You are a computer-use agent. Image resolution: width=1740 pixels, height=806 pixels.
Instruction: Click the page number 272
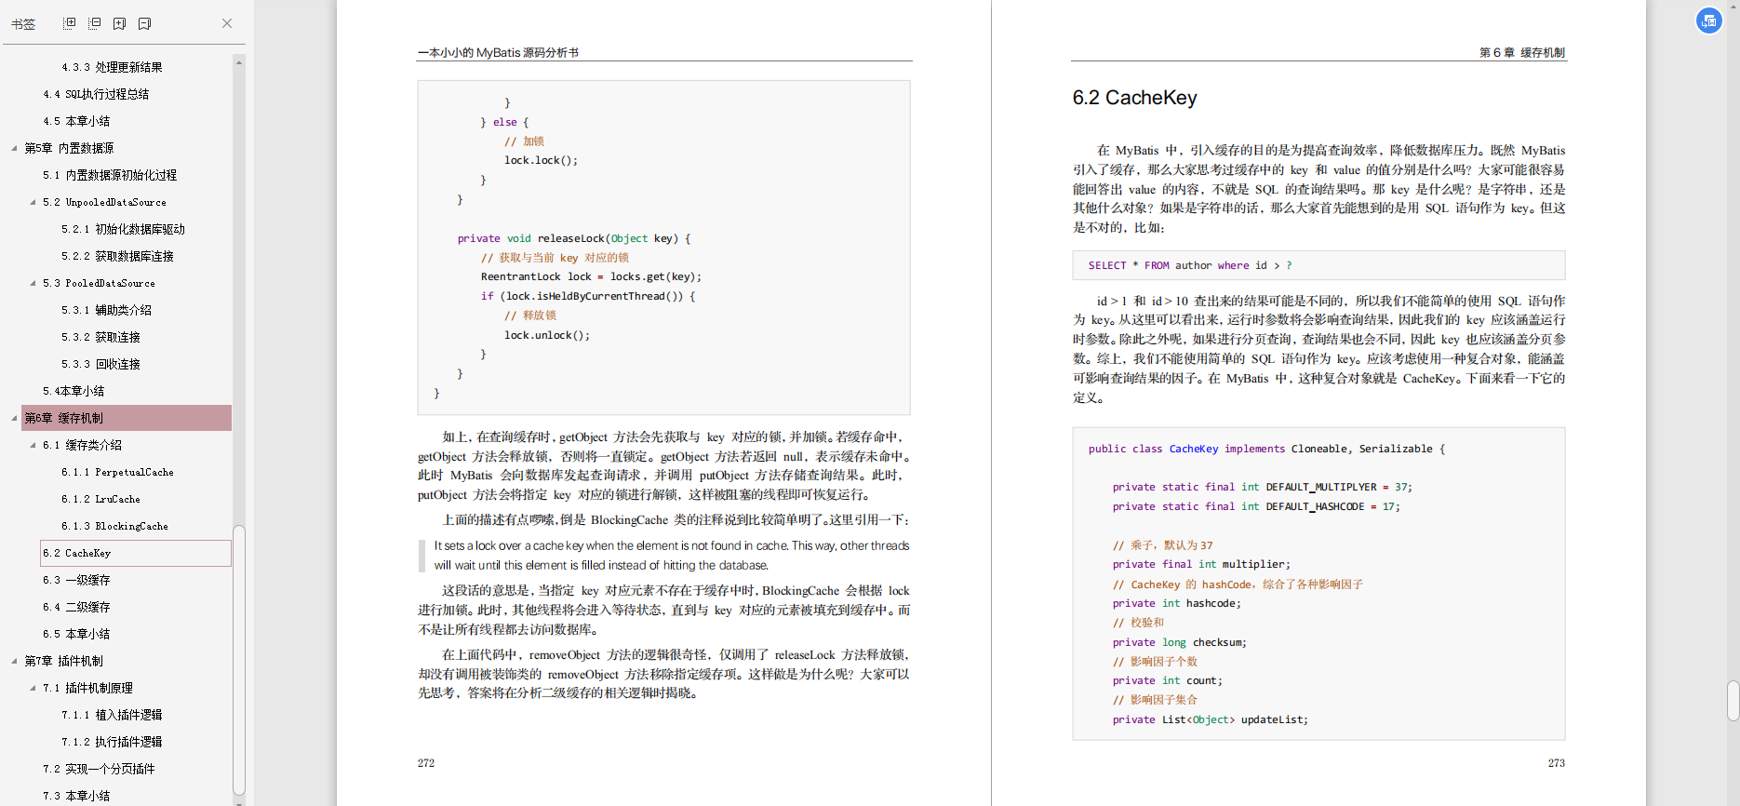coord(426,763)
